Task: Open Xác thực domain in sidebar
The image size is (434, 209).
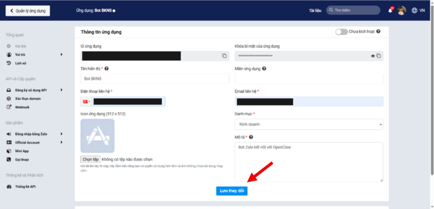Action: (x=28, y=98)
